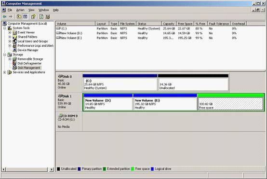
Task: Sort by the File System column header
Action: (127, 24)
